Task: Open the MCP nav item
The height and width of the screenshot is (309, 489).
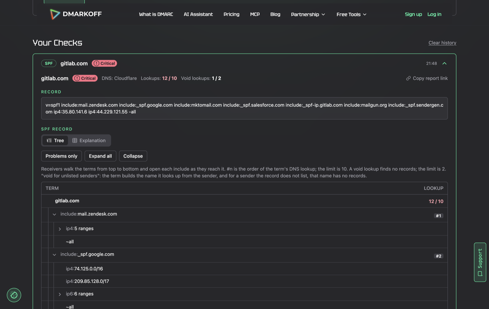Action: point(255,14)
